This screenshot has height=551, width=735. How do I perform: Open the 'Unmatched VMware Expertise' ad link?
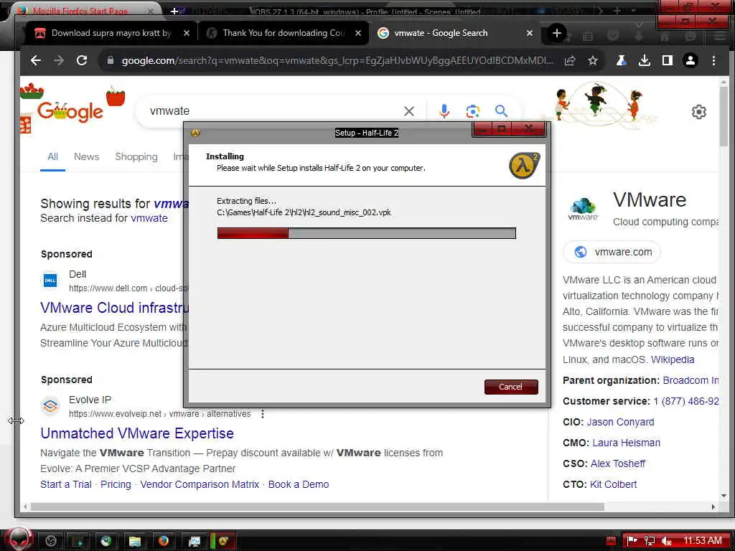137,433
